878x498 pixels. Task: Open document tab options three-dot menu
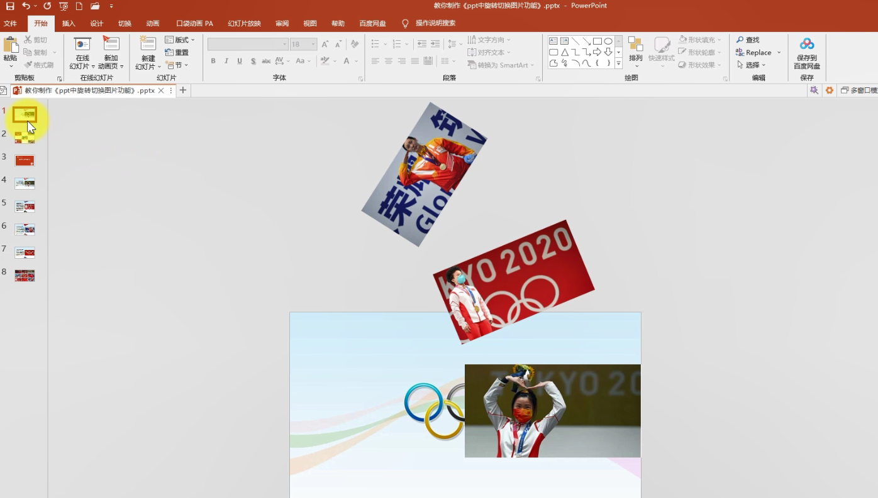[171, 90]
